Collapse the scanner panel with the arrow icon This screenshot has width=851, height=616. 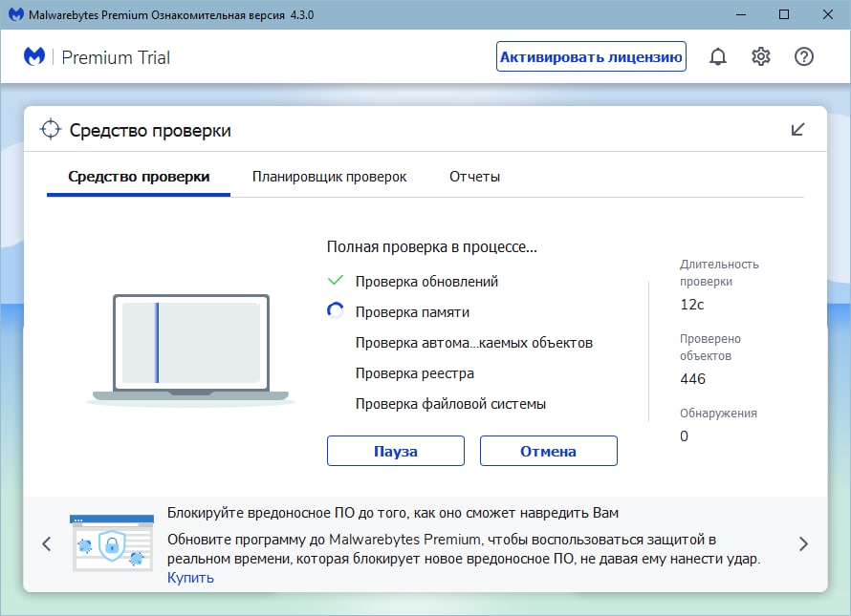pyautogui.click(x=797, y=130)
